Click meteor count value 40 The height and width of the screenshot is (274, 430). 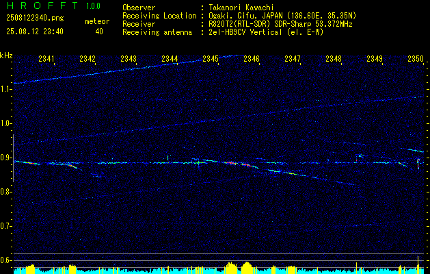99,32
